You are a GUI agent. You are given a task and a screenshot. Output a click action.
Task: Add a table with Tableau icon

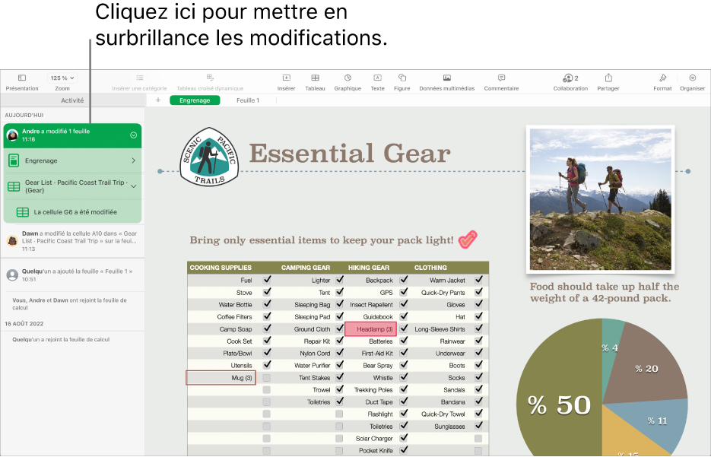coord(315,78)
